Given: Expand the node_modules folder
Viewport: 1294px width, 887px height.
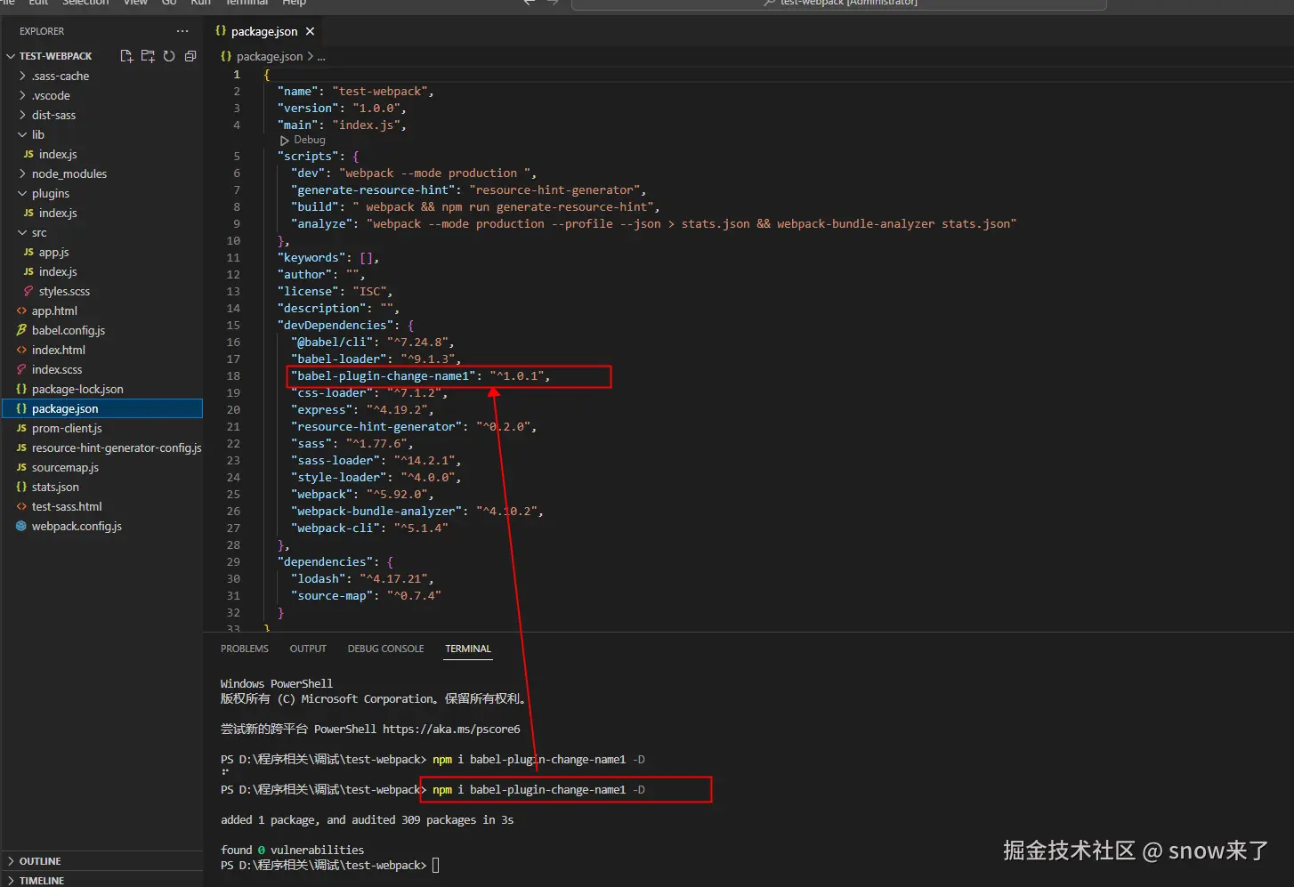Looking at the screenshot, I should pyautogui.click(x=22, y=173).
